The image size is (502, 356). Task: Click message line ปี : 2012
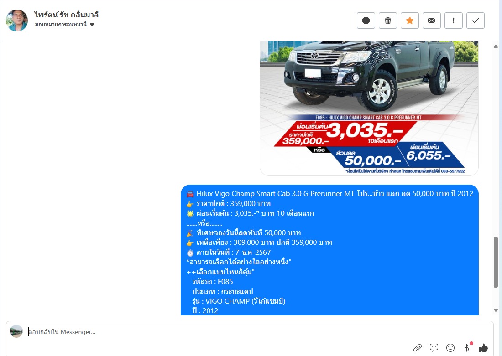click(x=205, y=310)
